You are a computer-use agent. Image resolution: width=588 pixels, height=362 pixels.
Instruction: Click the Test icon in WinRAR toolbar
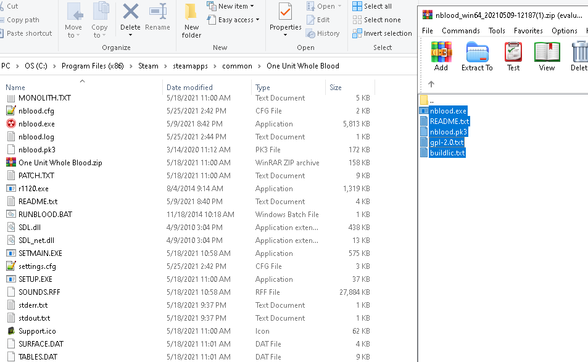click(513, 52)
